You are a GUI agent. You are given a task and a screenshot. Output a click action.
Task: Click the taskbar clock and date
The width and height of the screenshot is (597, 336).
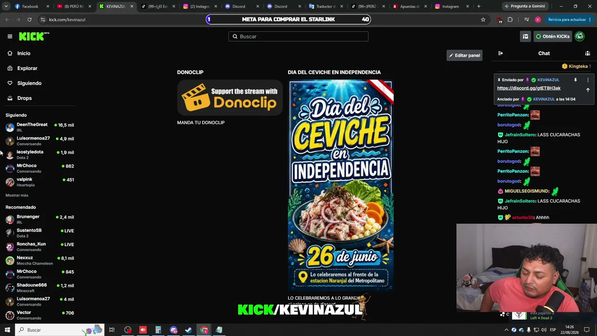click(569, 330)
